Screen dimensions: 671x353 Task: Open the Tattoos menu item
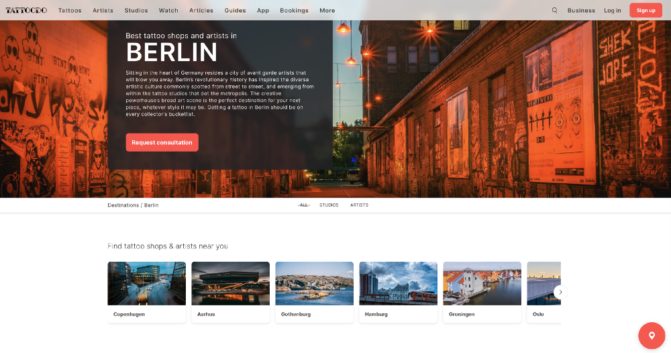[70, 11]
